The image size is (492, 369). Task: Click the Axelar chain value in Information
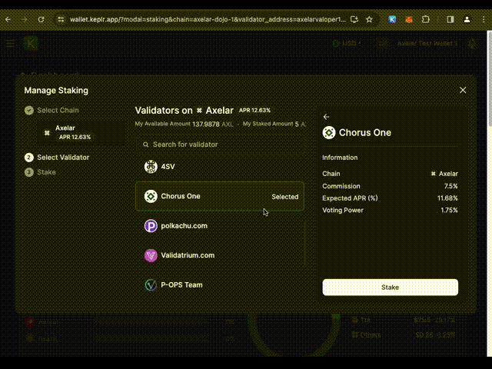click(444, 174)
